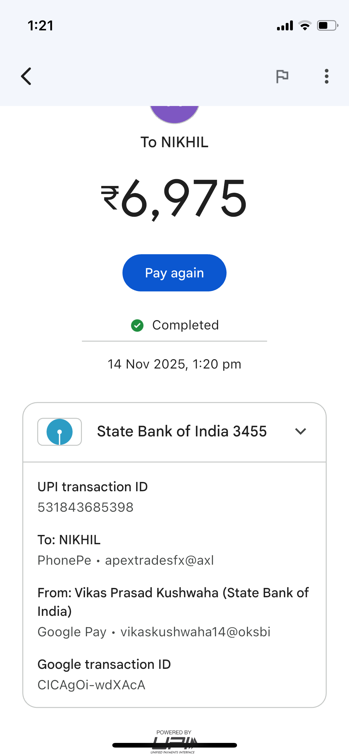
Task: Tap the battery status icon
Action: (327, 25)
